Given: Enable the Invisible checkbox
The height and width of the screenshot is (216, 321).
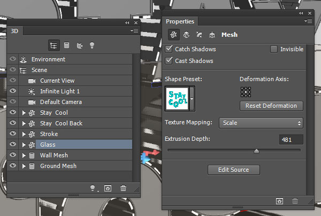Looking at the screenshot, I should pos(274,49).
